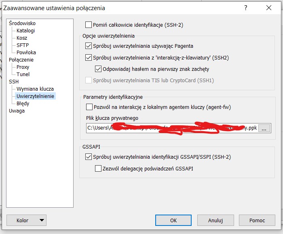283x234 pixels.
Task: Open the Kolor dropdown button
Action: point(27,220)
